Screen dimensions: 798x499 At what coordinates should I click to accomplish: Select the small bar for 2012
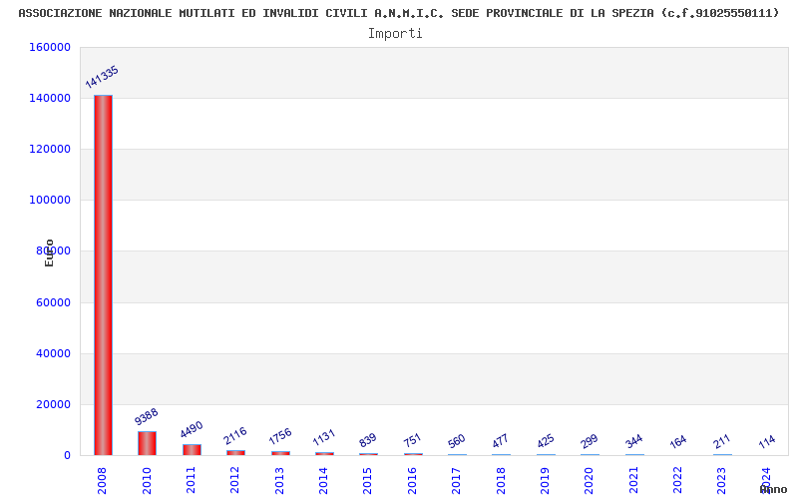tap(235, 453)
